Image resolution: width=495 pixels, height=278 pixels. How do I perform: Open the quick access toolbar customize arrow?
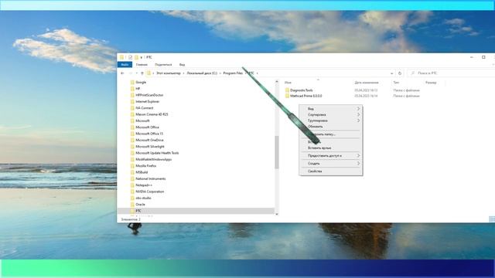(142, 57)
